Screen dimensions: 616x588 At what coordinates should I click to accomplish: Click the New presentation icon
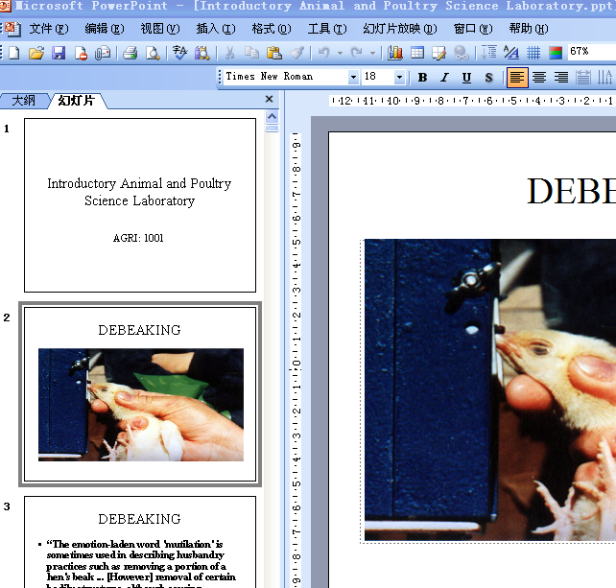click(x=13, y=53)
